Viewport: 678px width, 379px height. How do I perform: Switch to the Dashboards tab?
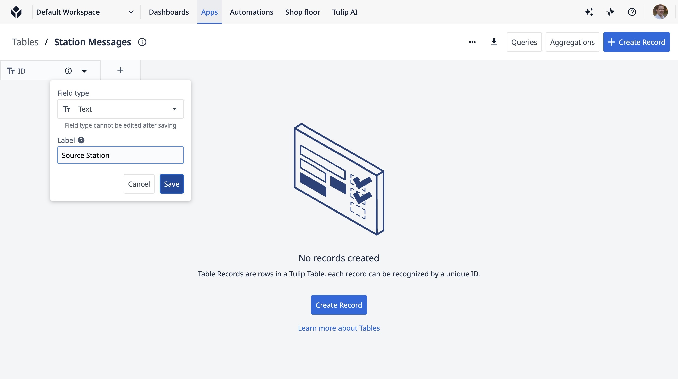tap(169, 12)
